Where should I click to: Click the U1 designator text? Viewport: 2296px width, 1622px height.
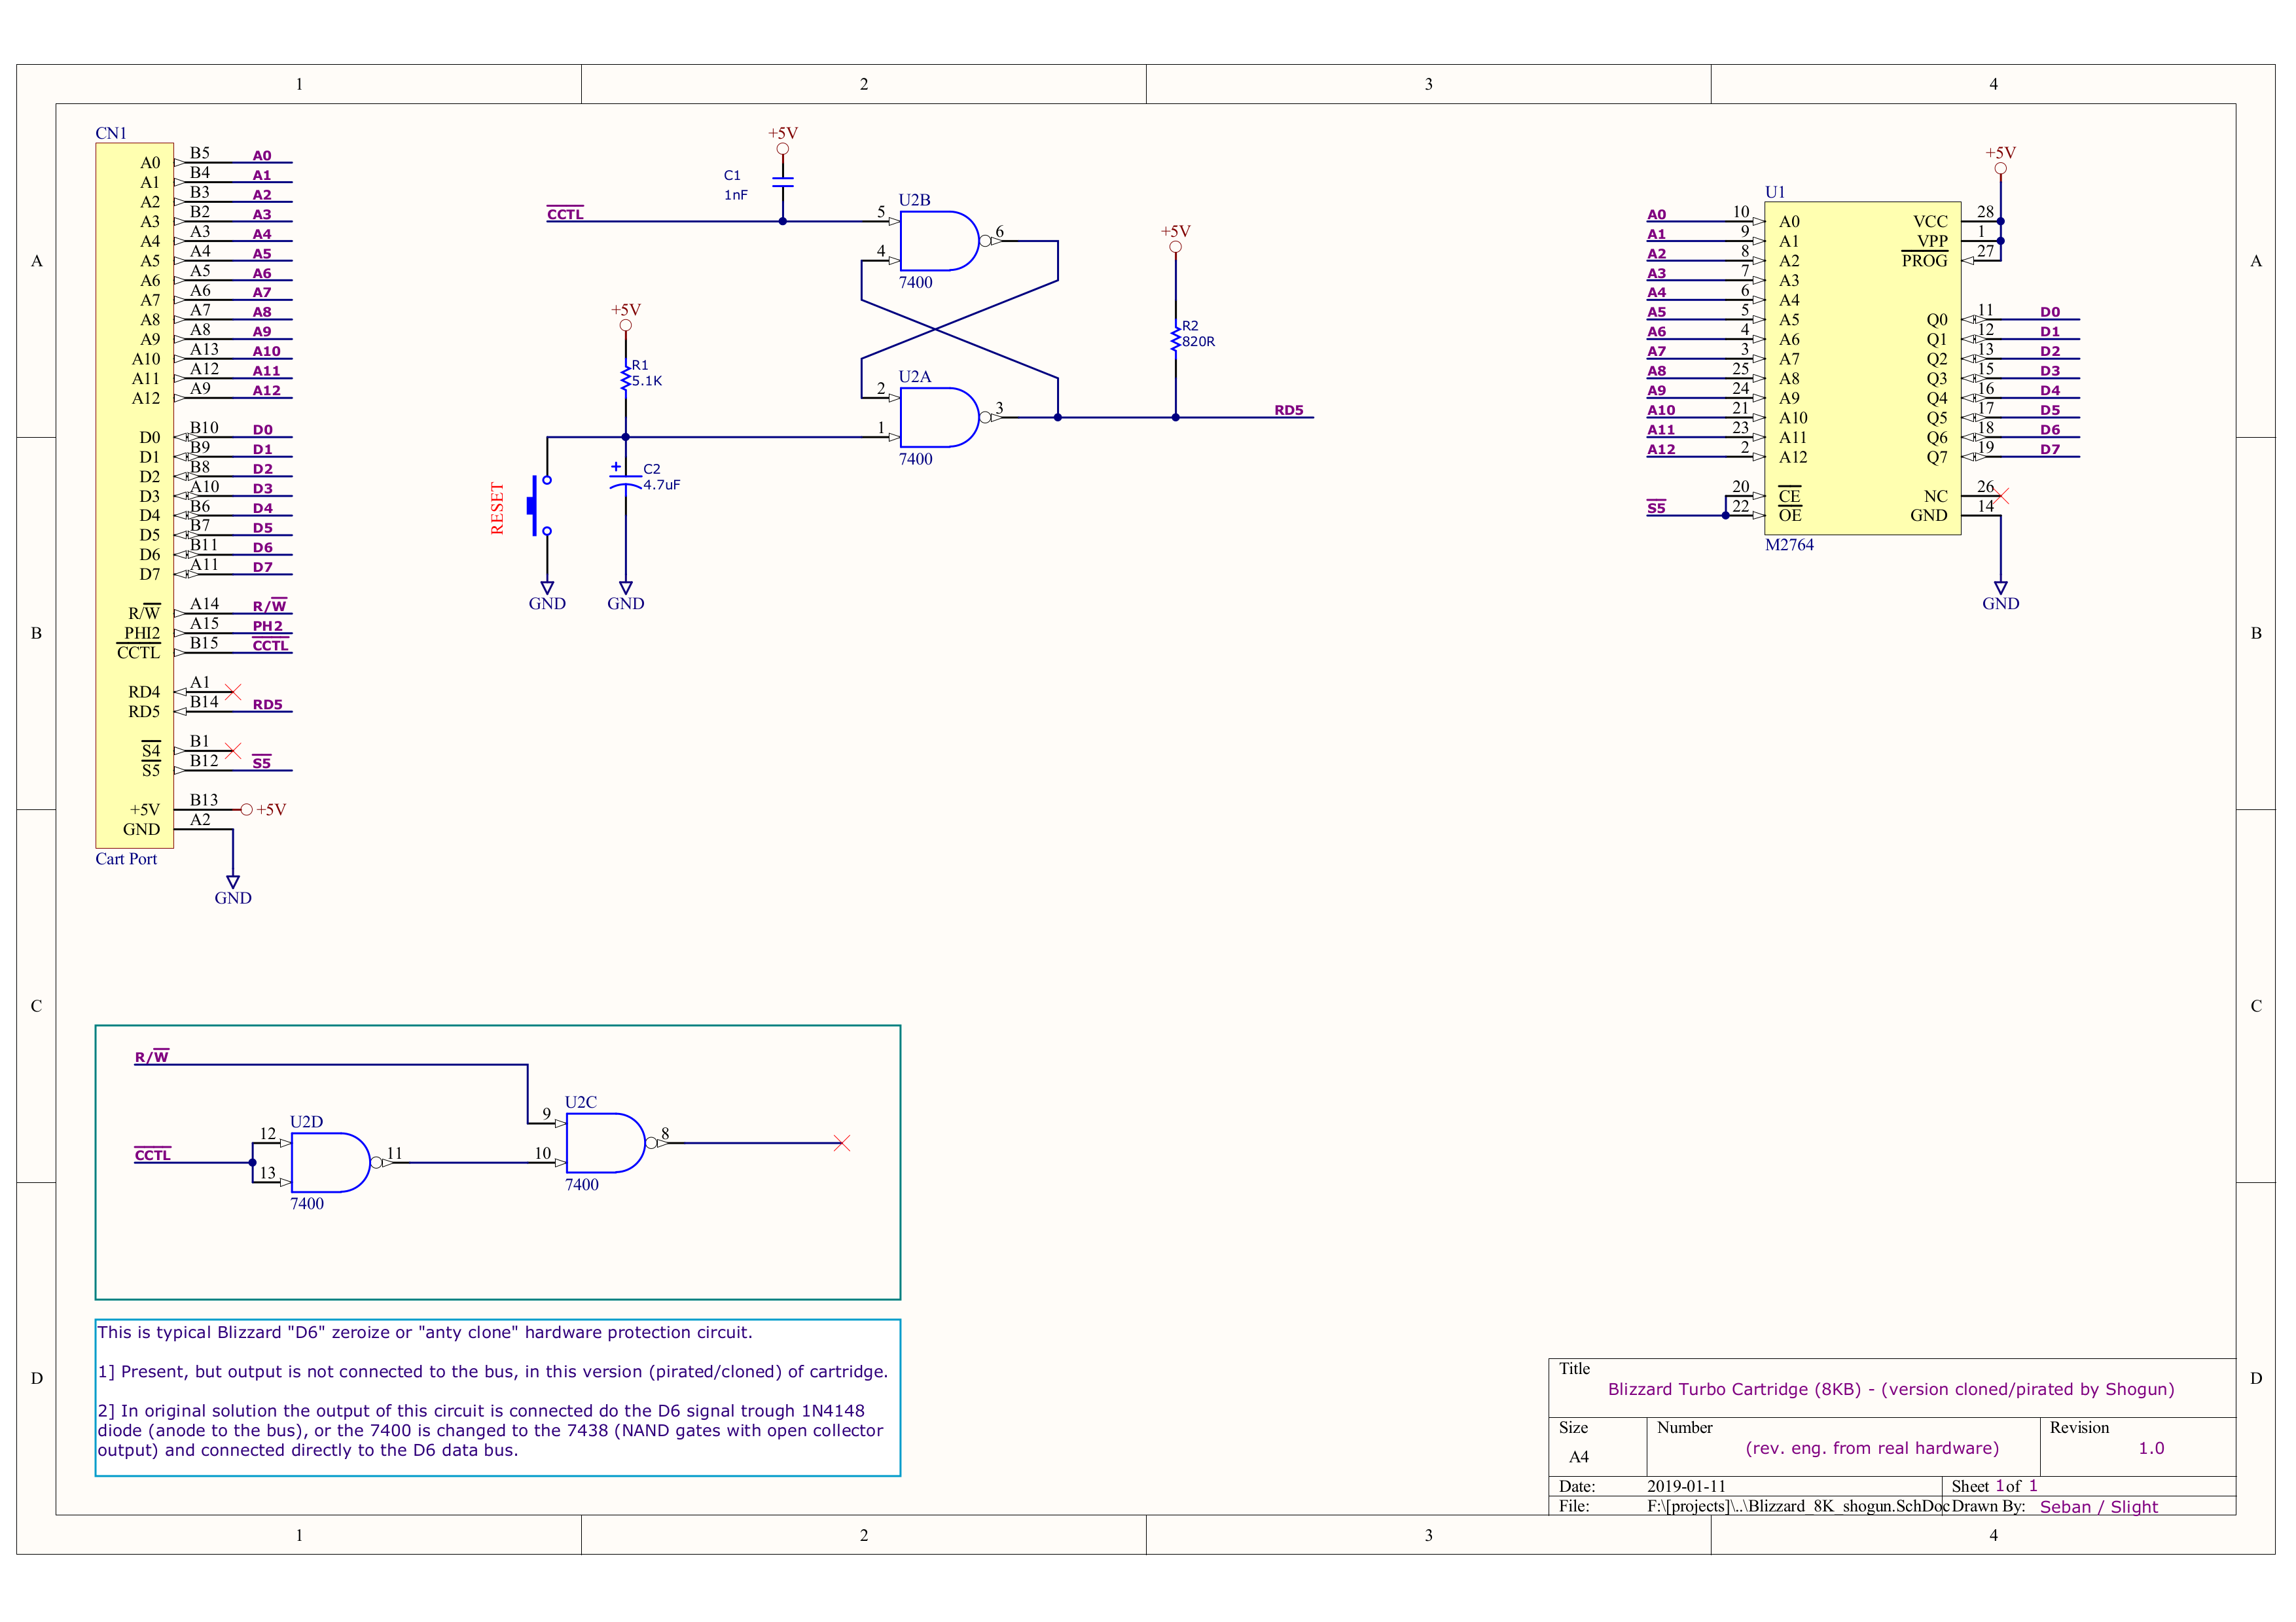click(1775, 192)
